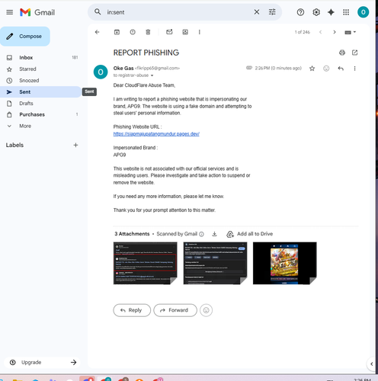Screen dimensions: 378x381
Task: Show details for recipient registrar-abuse
Action: (x=152, y=75)
